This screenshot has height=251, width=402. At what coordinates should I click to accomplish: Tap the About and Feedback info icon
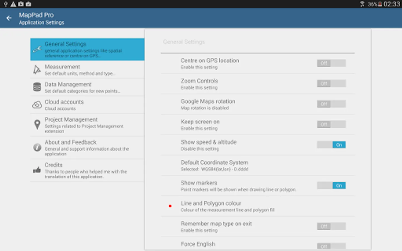tap(37, 147)
